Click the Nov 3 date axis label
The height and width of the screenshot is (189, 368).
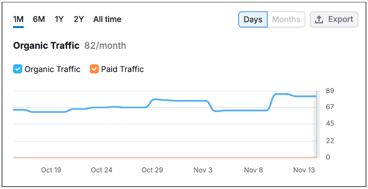click(x=203, y=170)
